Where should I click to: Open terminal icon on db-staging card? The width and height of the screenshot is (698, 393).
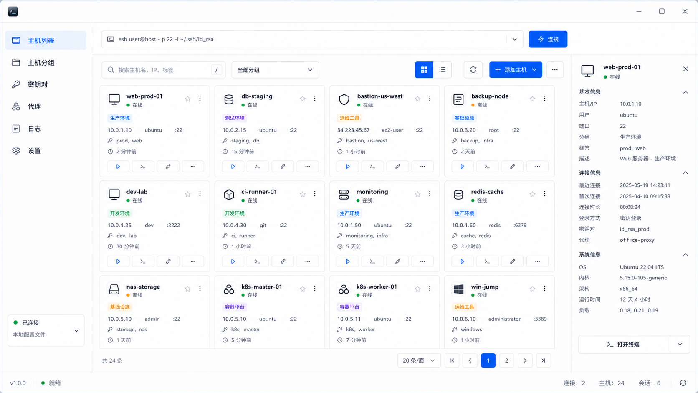[258, 167]
